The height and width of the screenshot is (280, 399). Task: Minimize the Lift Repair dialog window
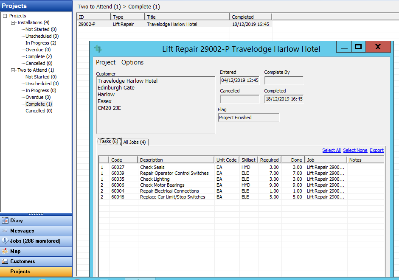344,48
